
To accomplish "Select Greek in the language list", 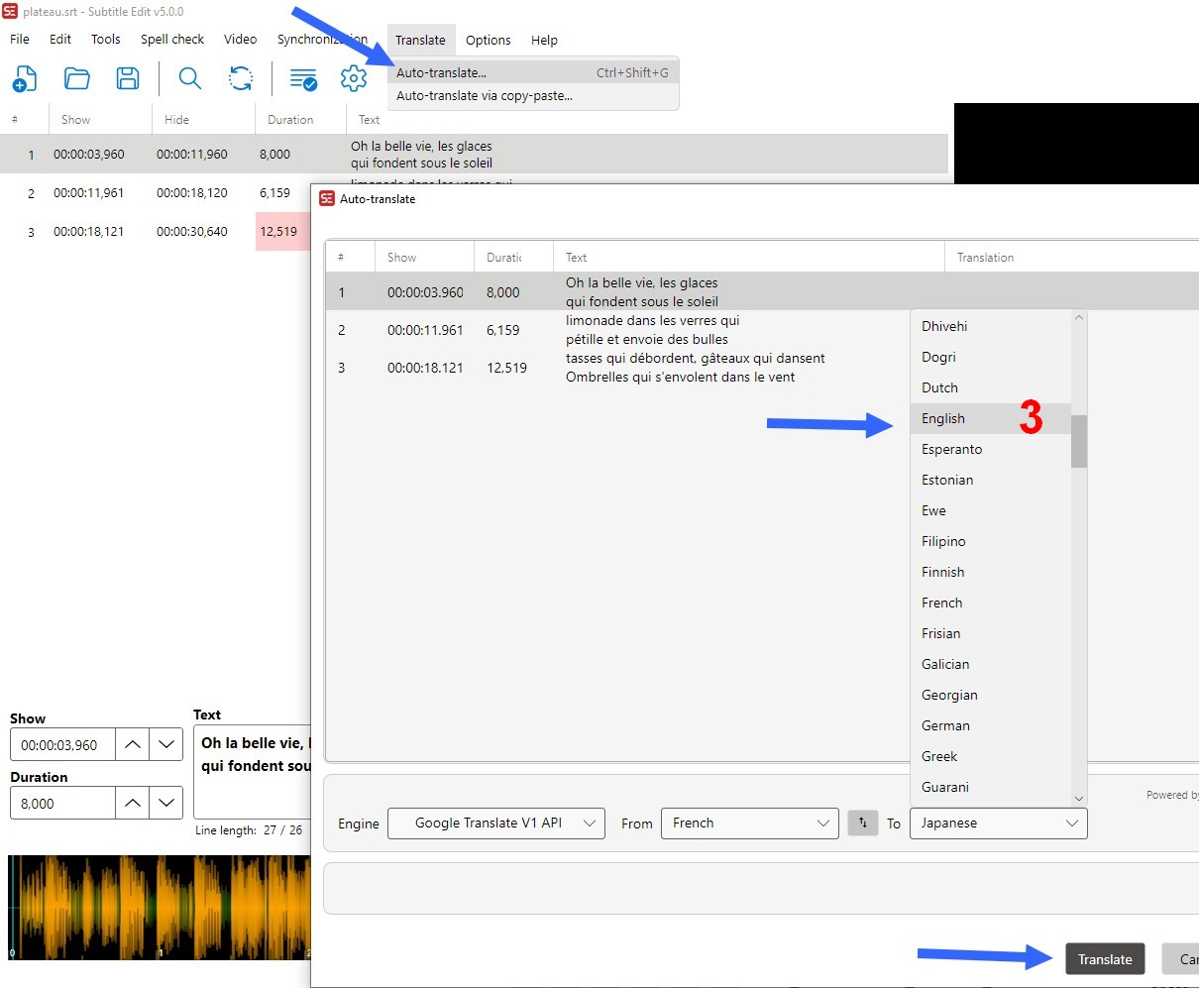I will (x=990, y=756).
